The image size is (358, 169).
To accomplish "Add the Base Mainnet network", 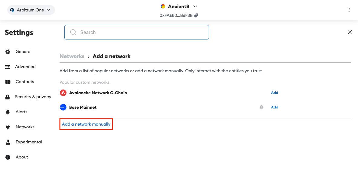I will 275,107.
